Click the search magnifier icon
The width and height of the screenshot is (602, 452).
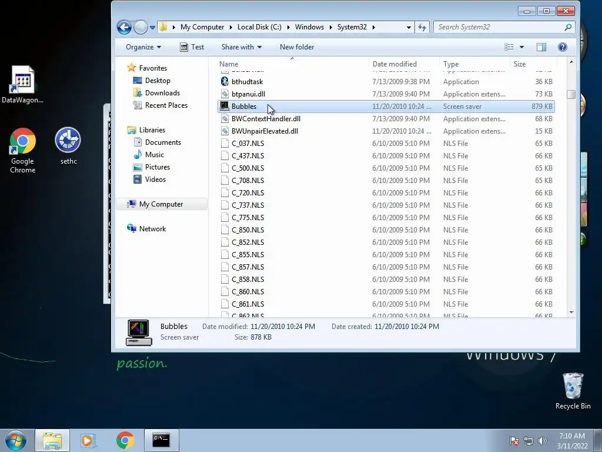pyautogui.click(x=568, y=27)
